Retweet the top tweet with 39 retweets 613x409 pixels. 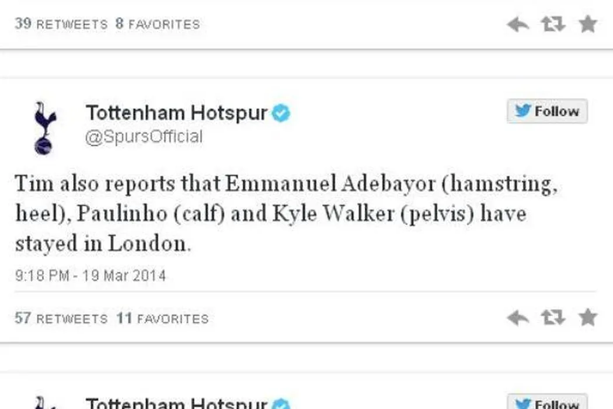[553, 24]
